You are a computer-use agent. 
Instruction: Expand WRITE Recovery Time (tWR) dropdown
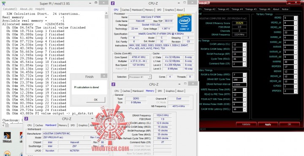point(244,90)
